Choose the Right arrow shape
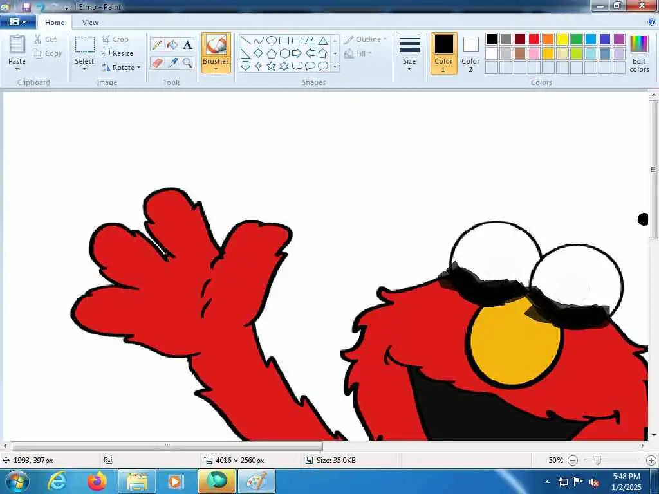The image size is (659, 494). pyautogui.click(x=297, y=53)
